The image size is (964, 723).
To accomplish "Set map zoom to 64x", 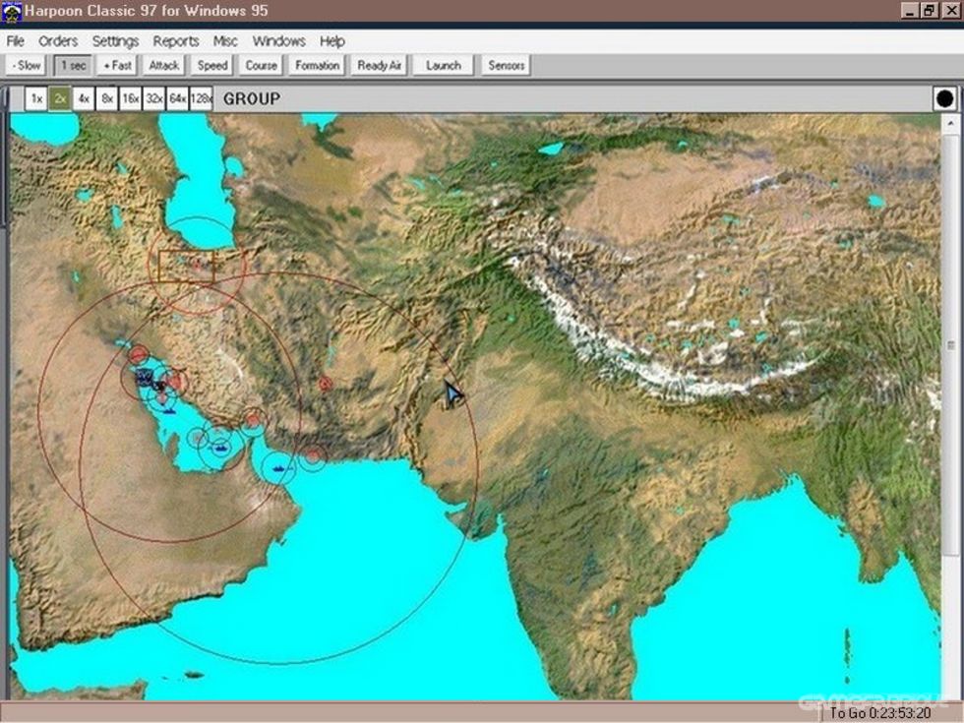I will [178, 98].
